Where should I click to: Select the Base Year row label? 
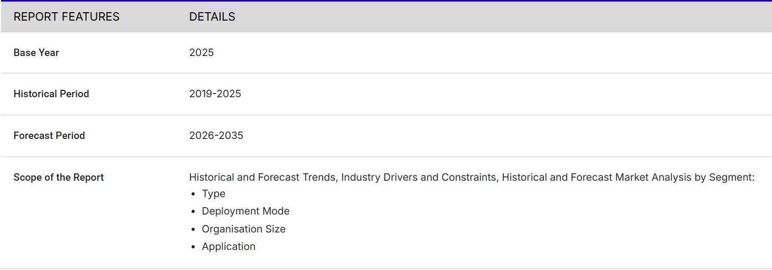[36, 53]
